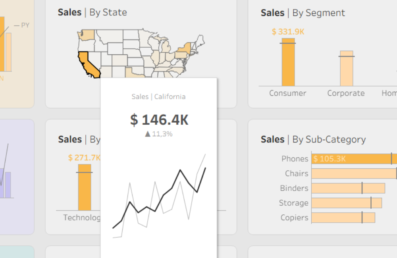
Task: Select New York state on map
Action: pyautogui.click(x=183, y=49)
